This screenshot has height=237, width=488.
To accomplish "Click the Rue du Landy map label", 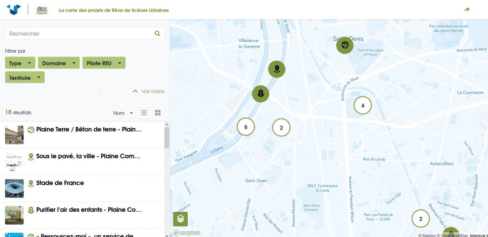I will 374,159.
